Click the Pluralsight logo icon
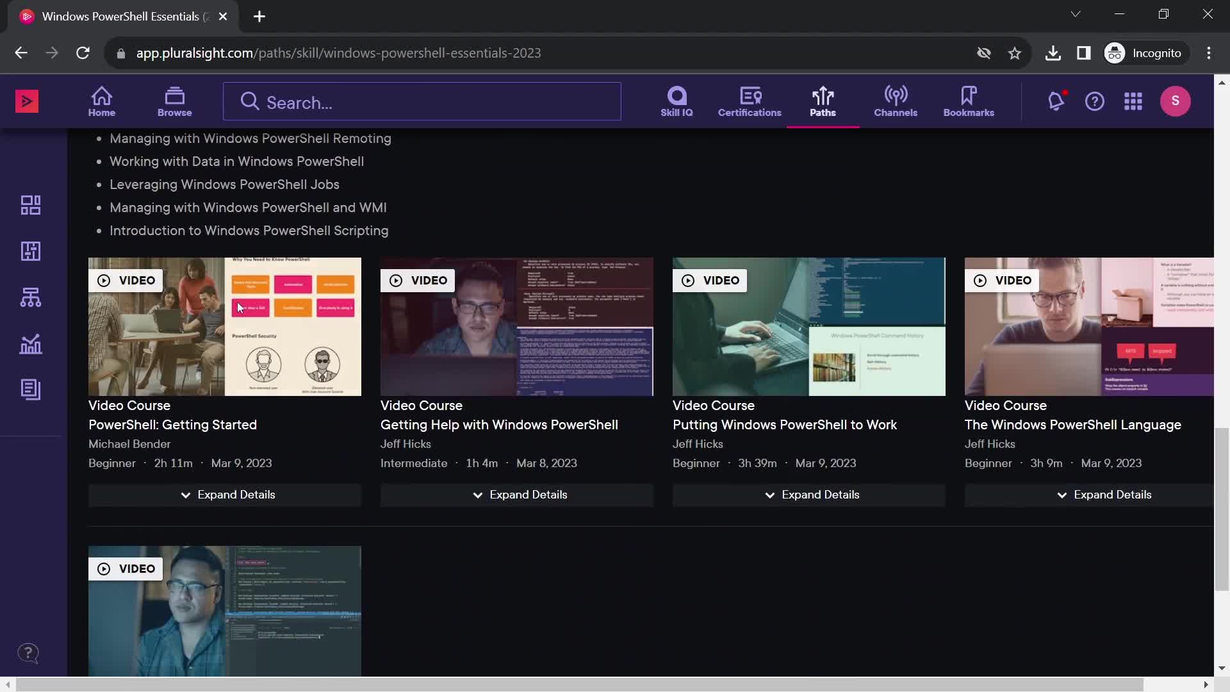Screen dimensions: 1230x692 (x=27, y=101)
